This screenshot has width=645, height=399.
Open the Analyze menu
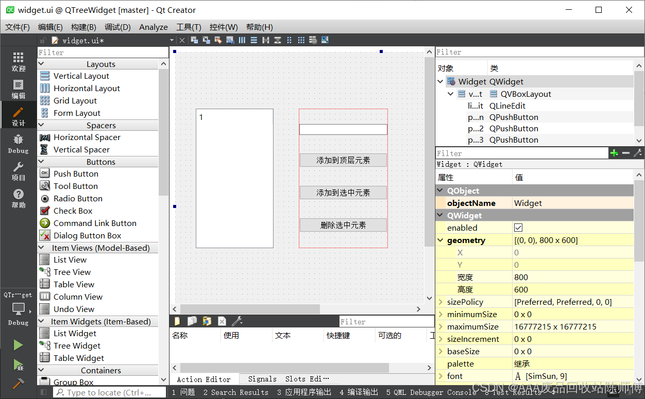pyautogui.click(x=154, y=27)
